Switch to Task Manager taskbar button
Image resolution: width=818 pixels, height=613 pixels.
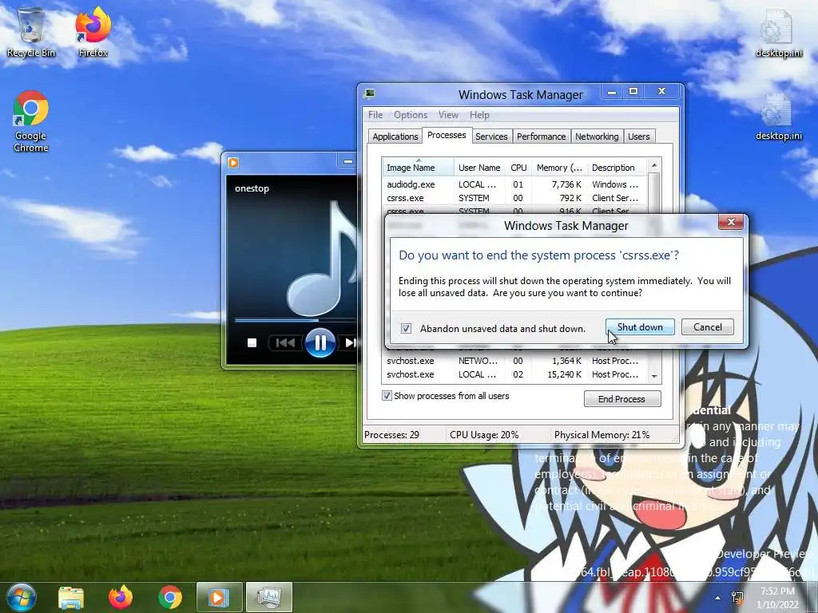click(268, 597)
